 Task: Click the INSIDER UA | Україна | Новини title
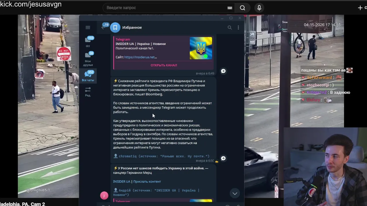140,44
